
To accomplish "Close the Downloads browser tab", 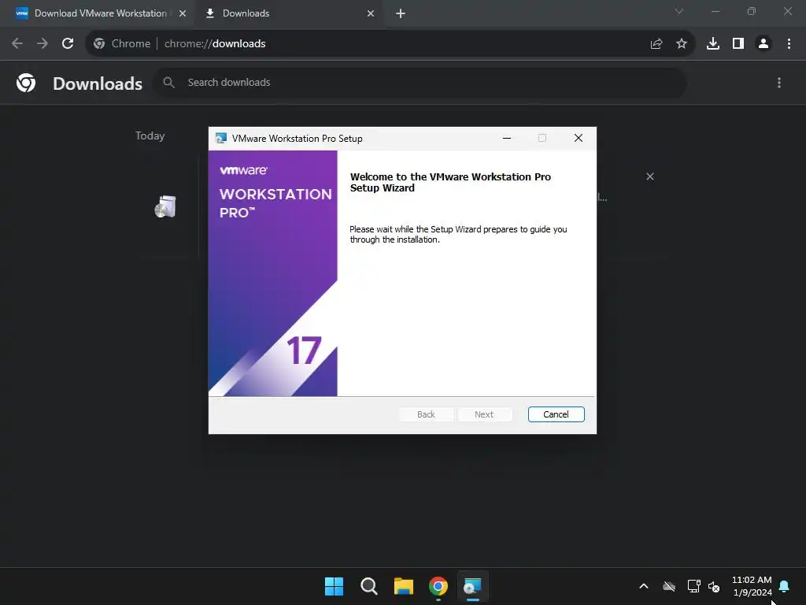I will (x=371, y=13).
